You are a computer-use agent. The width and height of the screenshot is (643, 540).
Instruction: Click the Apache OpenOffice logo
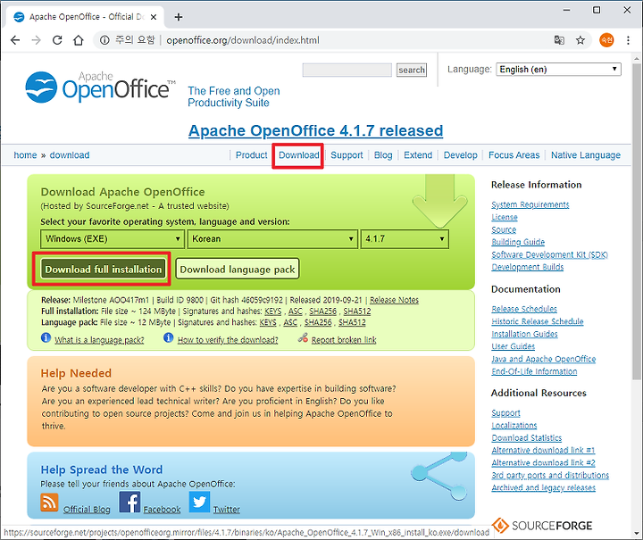pyautogui.click(x=100, y=87)
